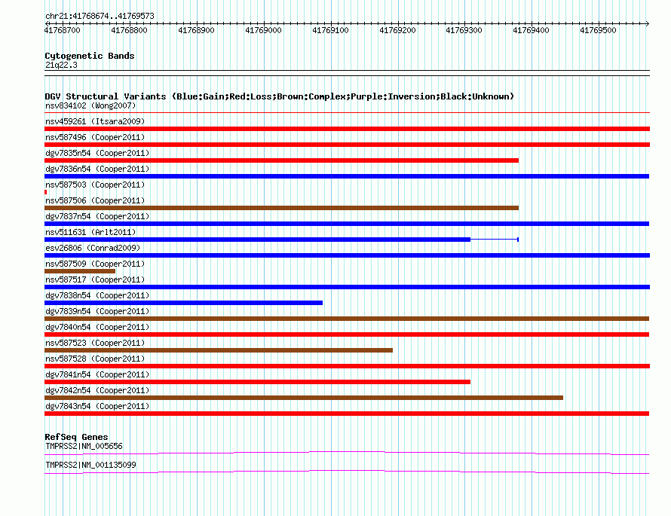The width and height of the screenshot is (671, 516).
Task: Click the TMPRSS2|NM_005656 gene label
Action: coord(84,446)
